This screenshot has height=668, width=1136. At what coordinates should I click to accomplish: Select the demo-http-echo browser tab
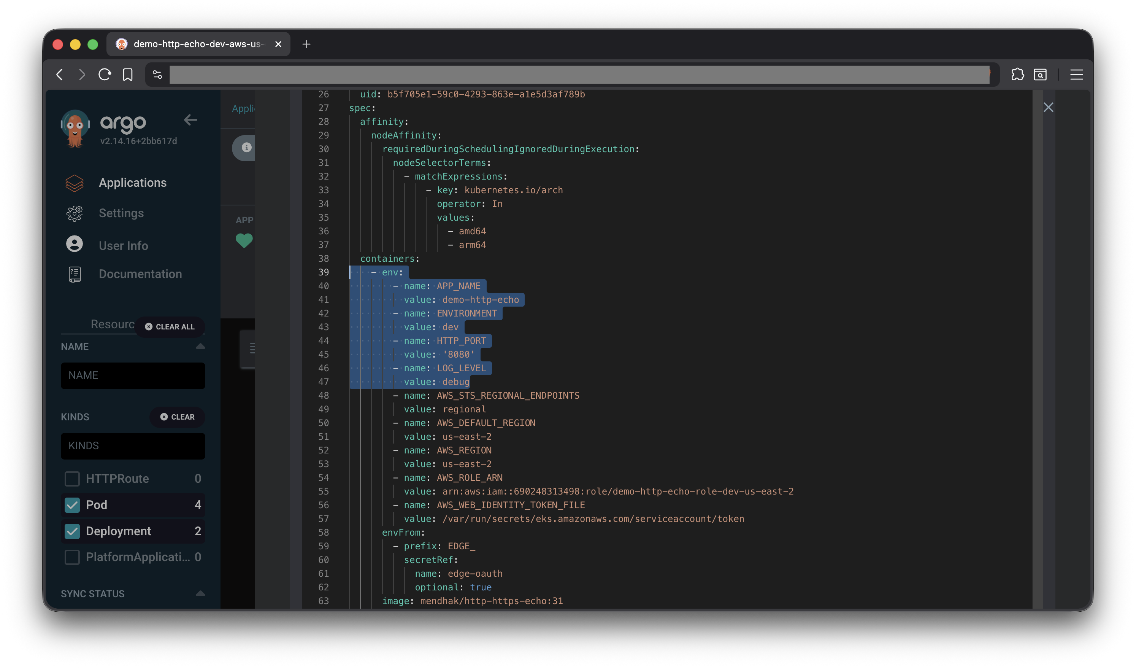[x=198, y=44]
